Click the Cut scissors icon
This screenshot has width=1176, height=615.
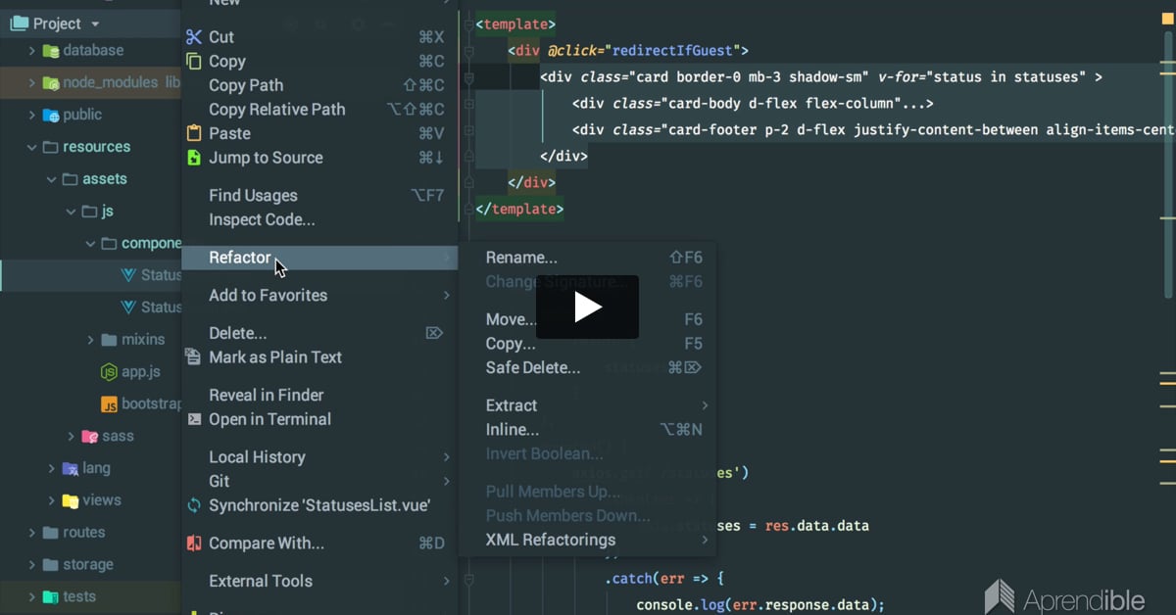click(193, 37)
